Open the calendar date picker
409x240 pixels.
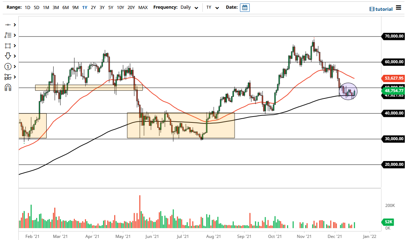tap(244, 7)
